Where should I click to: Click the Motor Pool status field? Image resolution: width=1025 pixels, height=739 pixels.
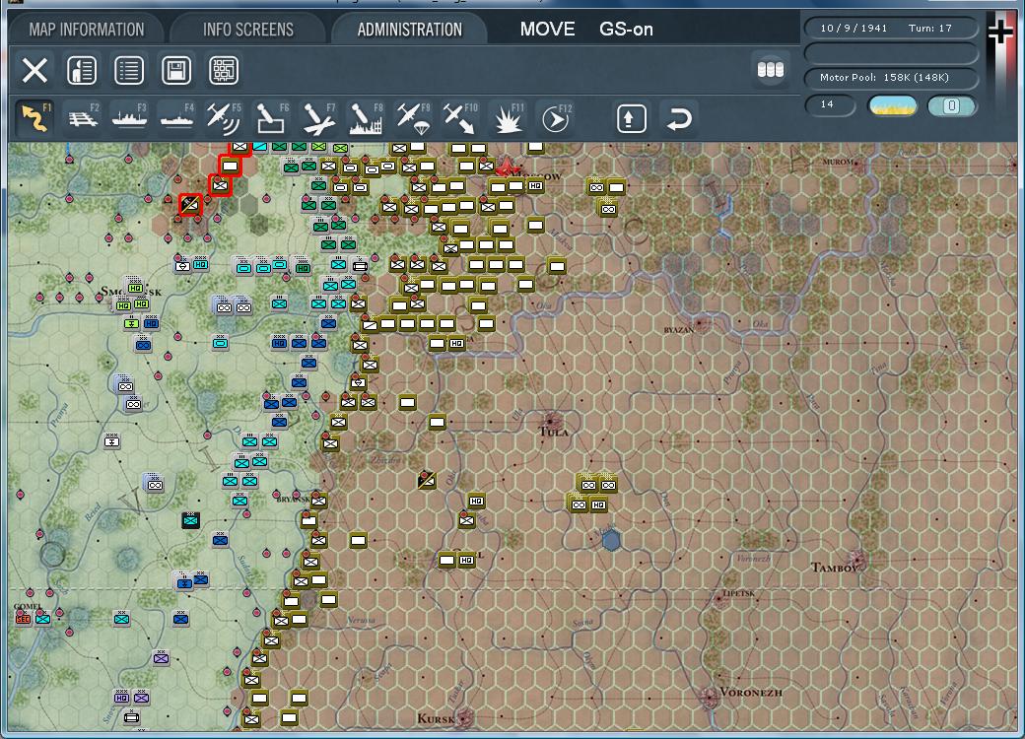(x=892, y=78)
